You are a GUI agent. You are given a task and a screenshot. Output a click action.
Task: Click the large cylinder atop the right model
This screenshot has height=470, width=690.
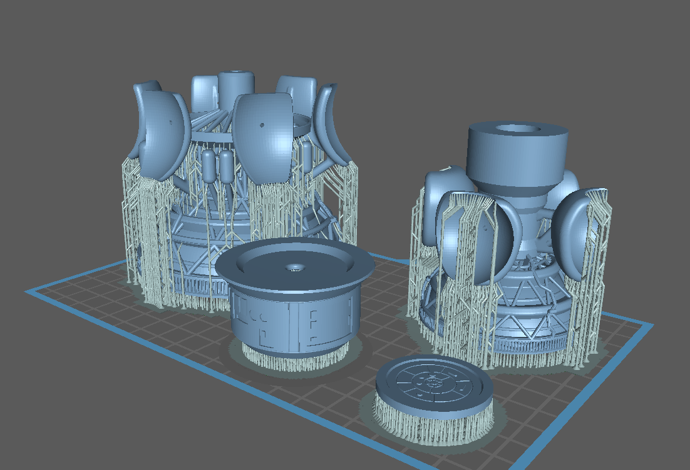pyautogui.click(x=517, y=158)
